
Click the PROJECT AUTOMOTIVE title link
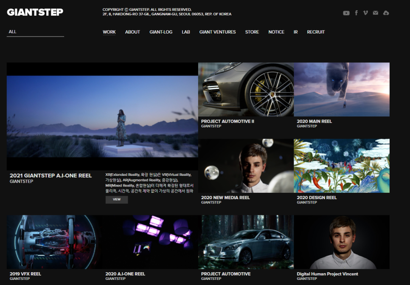coord(226,274)
